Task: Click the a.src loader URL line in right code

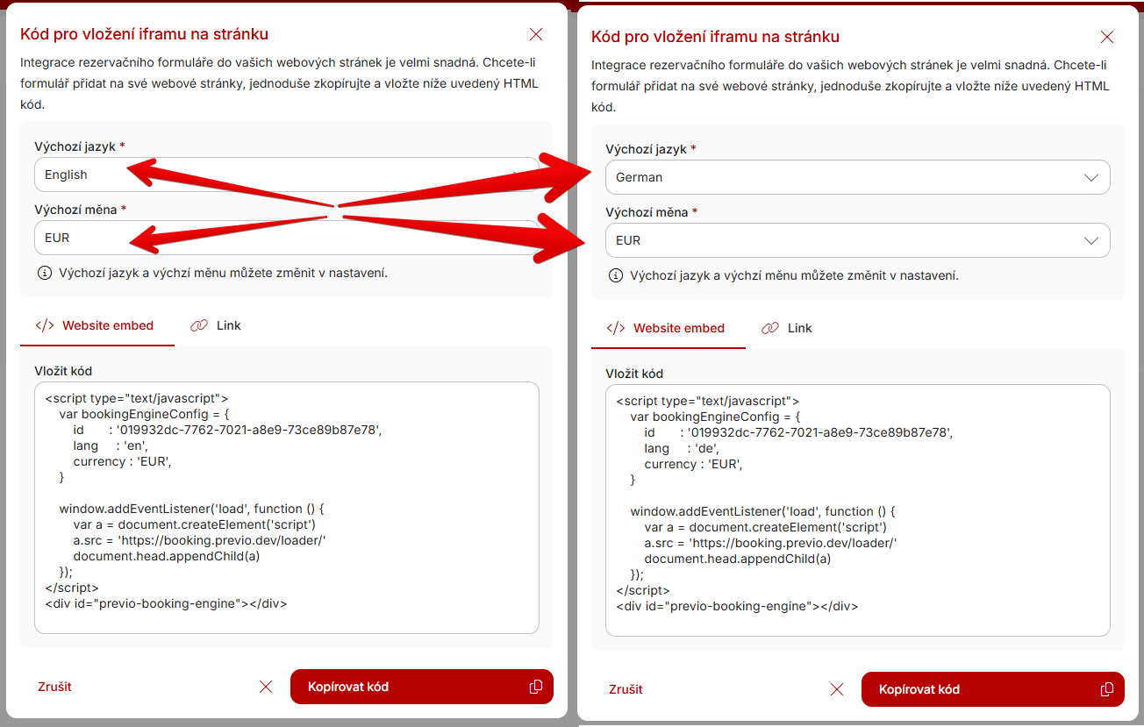Action: tap(770, 543)
